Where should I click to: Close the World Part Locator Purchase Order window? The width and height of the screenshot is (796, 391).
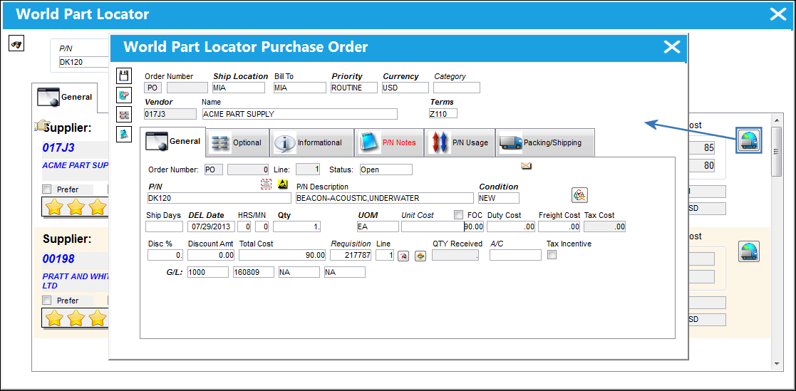[x=671, y=47]
